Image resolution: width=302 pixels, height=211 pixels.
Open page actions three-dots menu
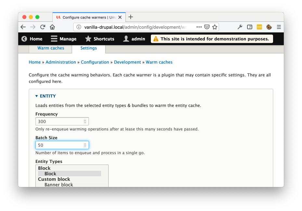click(199, 27)
